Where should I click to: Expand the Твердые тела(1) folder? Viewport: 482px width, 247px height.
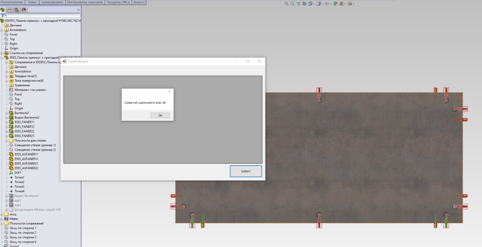pos(7,76)
